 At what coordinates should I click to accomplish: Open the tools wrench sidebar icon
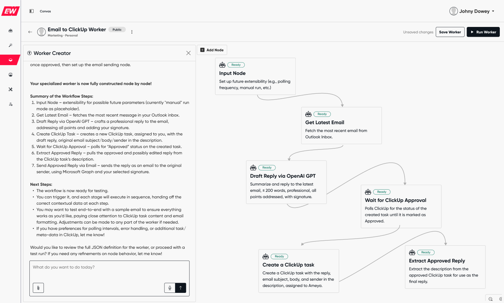tap(10, 89)
